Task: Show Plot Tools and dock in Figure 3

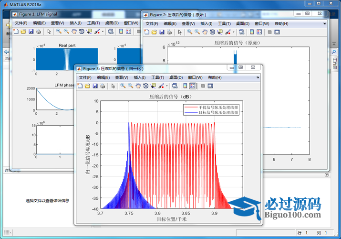Action: click(210, 86)
